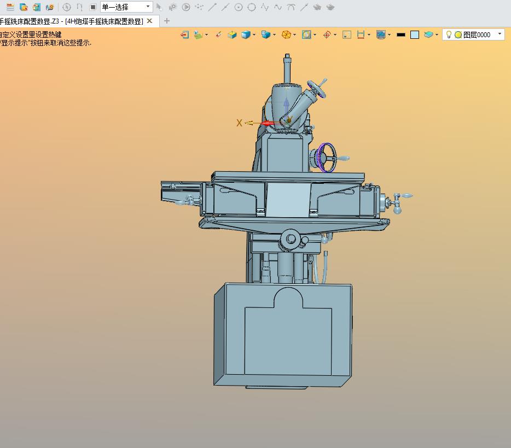The height and width of the screenshot is (448, 511).
Task: Click the last grey mesh surface icon
Action: point(330,7)
